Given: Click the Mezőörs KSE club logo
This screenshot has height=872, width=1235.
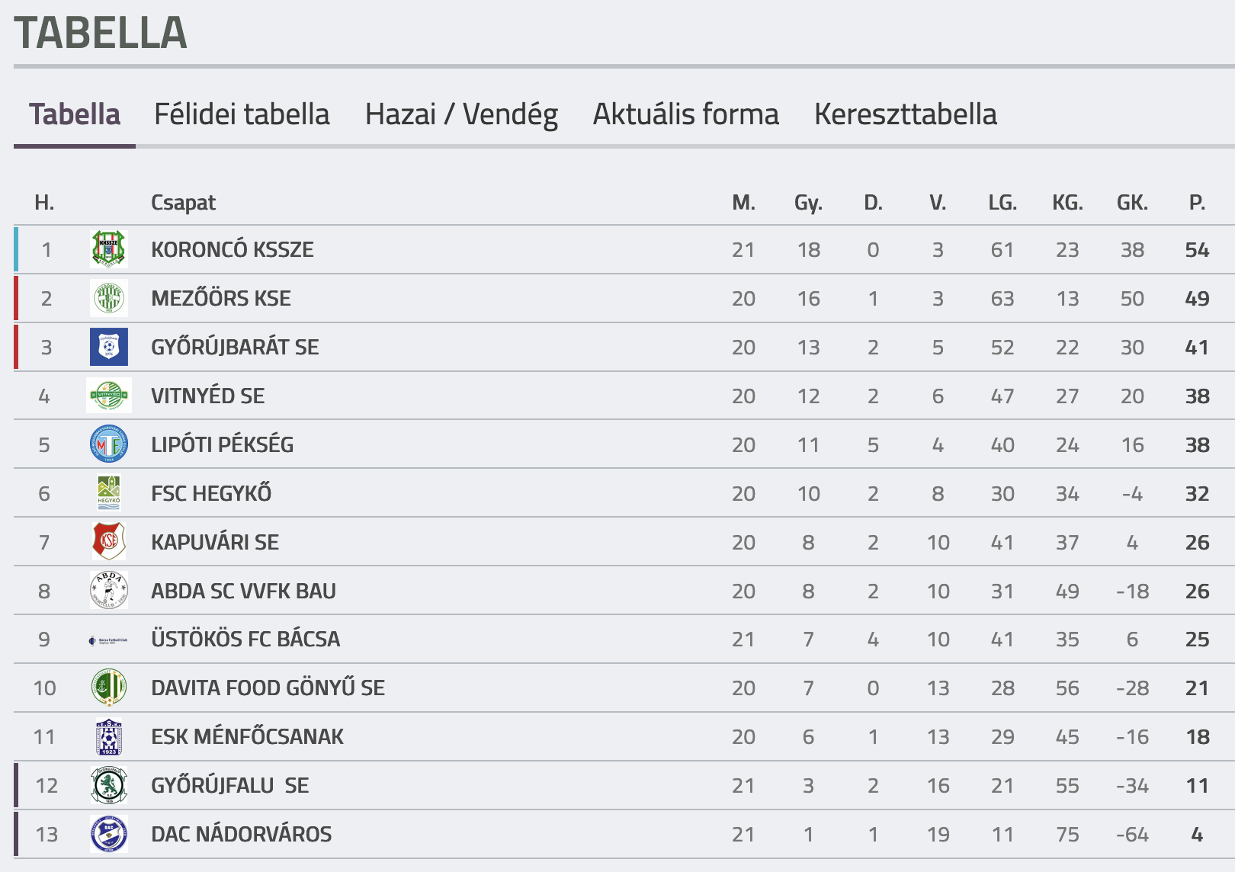Looking at the screenshot, I should pos(108,298).
